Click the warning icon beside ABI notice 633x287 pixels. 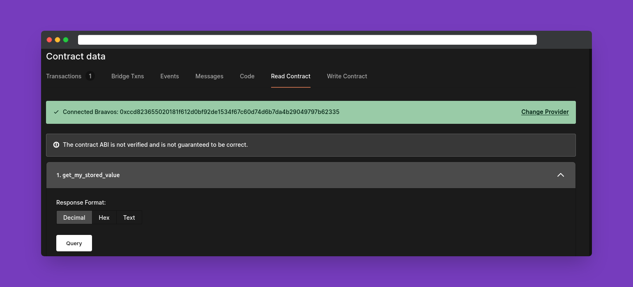tap(56, 145)
